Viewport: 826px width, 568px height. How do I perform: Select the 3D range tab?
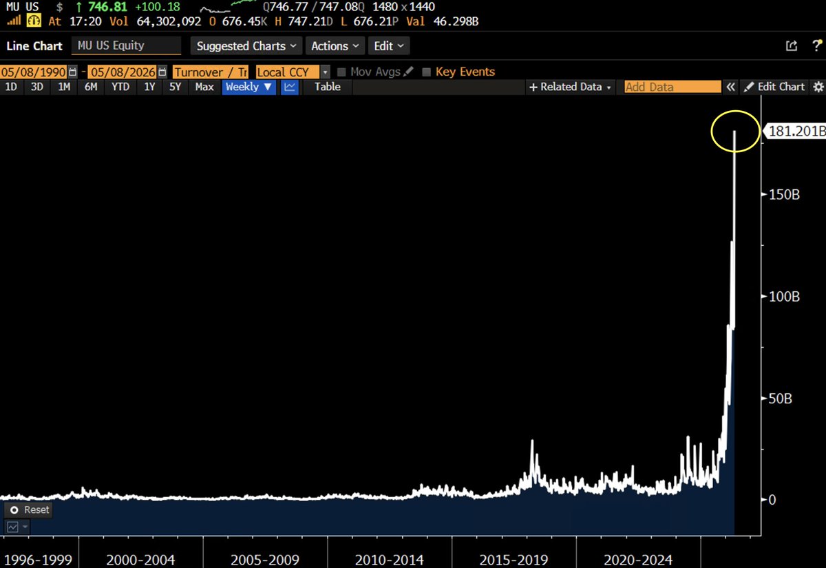pos(37,87)
